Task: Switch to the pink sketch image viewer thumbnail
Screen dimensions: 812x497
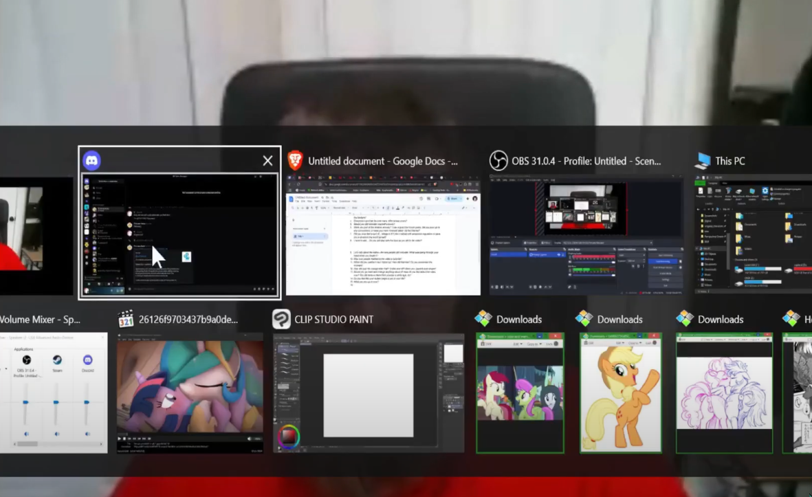Action: pyautogui.click(x=725, y=393)
